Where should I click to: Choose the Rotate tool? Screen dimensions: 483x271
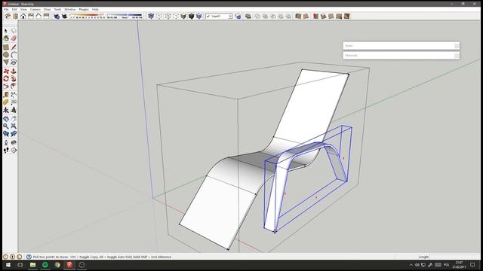[6, 78]
